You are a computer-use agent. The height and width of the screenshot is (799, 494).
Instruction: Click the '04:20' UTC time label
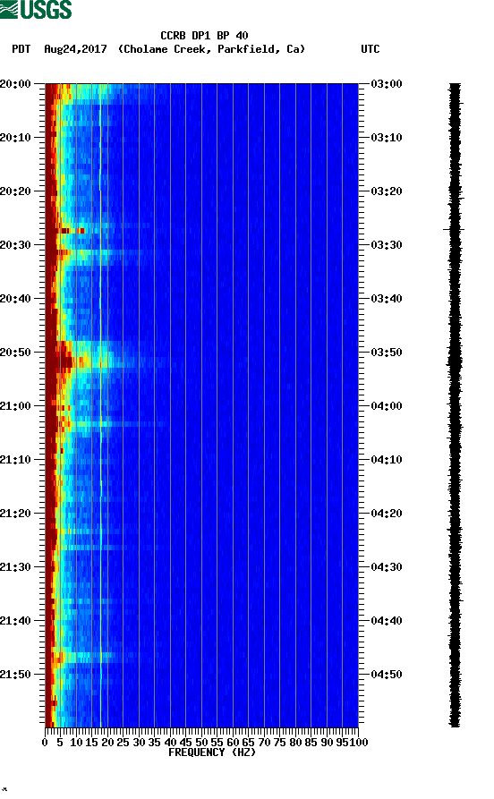(x=387, y=514)
